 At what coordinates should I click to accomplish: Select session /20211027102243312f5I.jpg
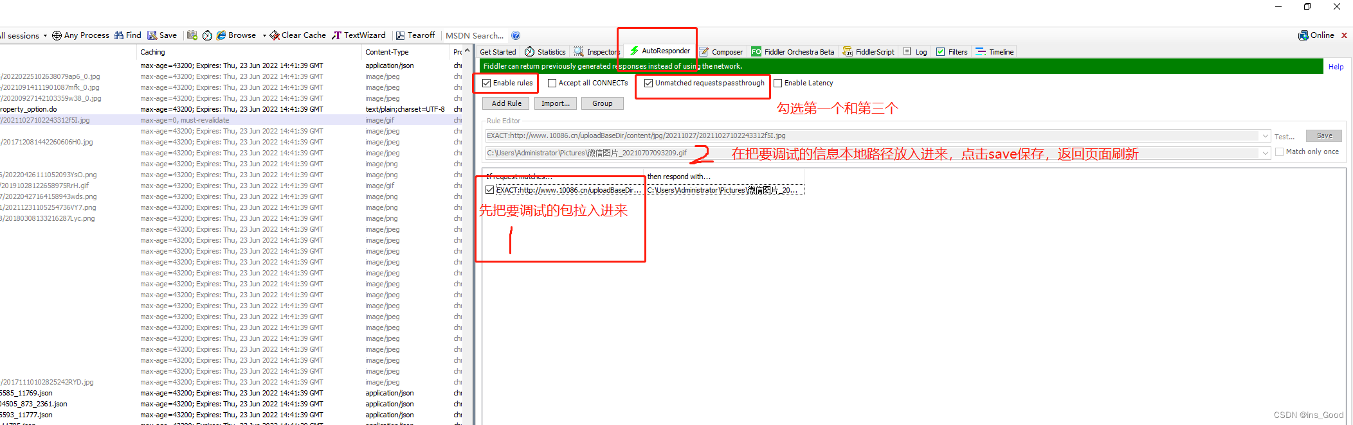(45, 120)
